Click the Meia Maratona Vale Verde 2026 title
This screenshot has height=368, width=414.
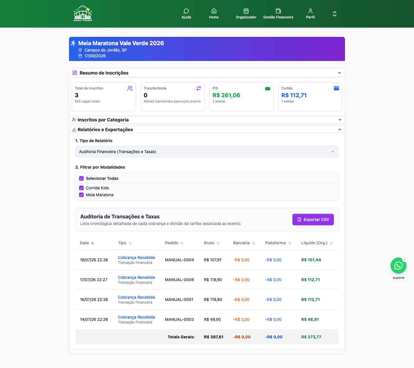point(121,43)
